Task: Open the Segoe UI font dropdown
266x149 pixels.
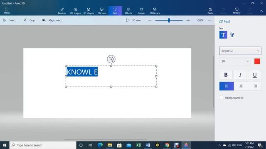Action: 240,51
